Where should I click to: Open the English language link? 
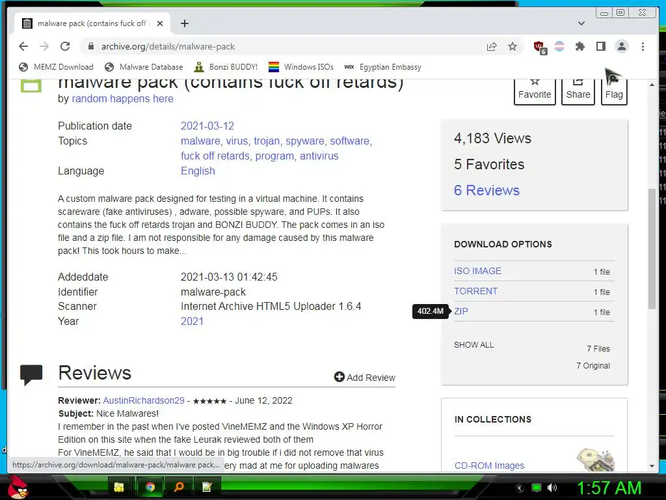[x=198, y=171]
